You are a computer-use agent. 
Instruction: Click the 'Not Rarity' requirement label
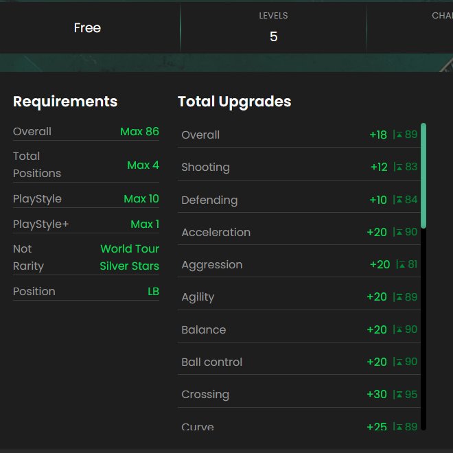pyautogui.click(x=28, y=257)
